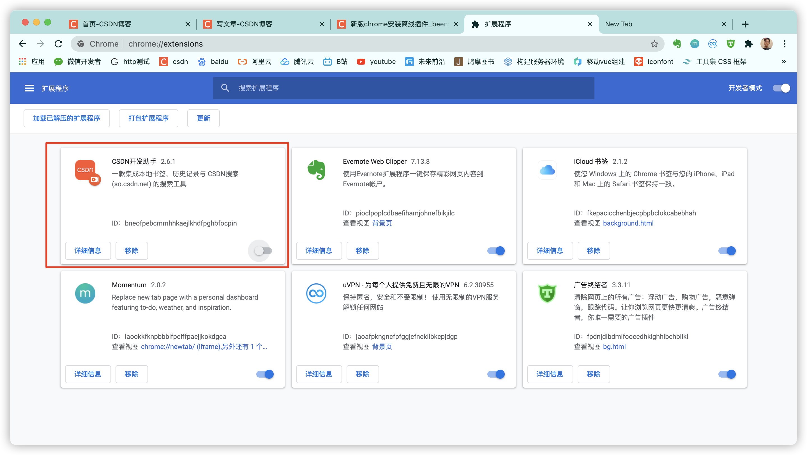Reload the current page

tap(59, 44)
